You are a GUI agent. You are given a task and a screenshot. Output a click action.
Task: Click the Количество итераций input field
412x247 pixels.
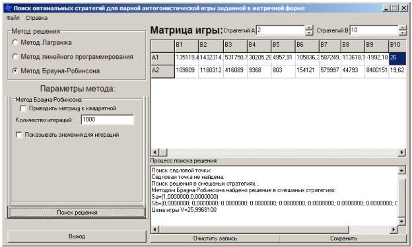(108, 120)
